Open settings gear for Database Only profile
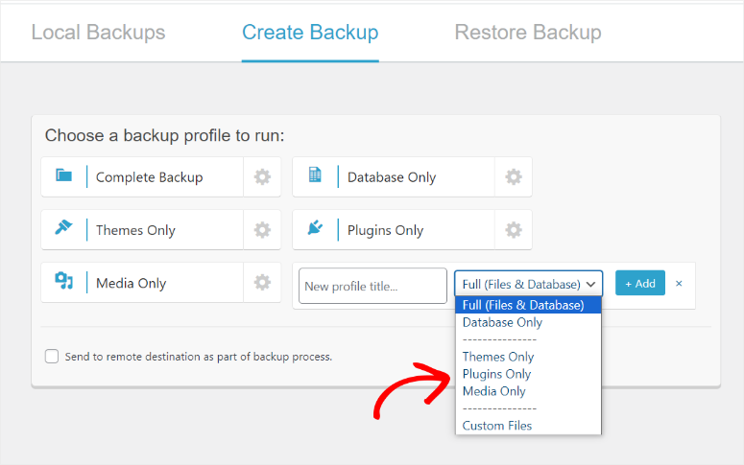Image resolution: width=744 pixels, height=465 pixels. [x=514, y=177]
